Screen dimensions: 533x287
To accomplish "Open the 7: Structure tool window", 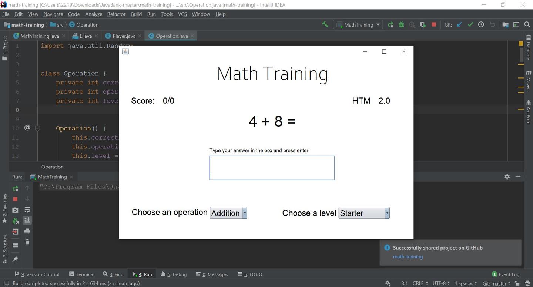I will (4, 249).
